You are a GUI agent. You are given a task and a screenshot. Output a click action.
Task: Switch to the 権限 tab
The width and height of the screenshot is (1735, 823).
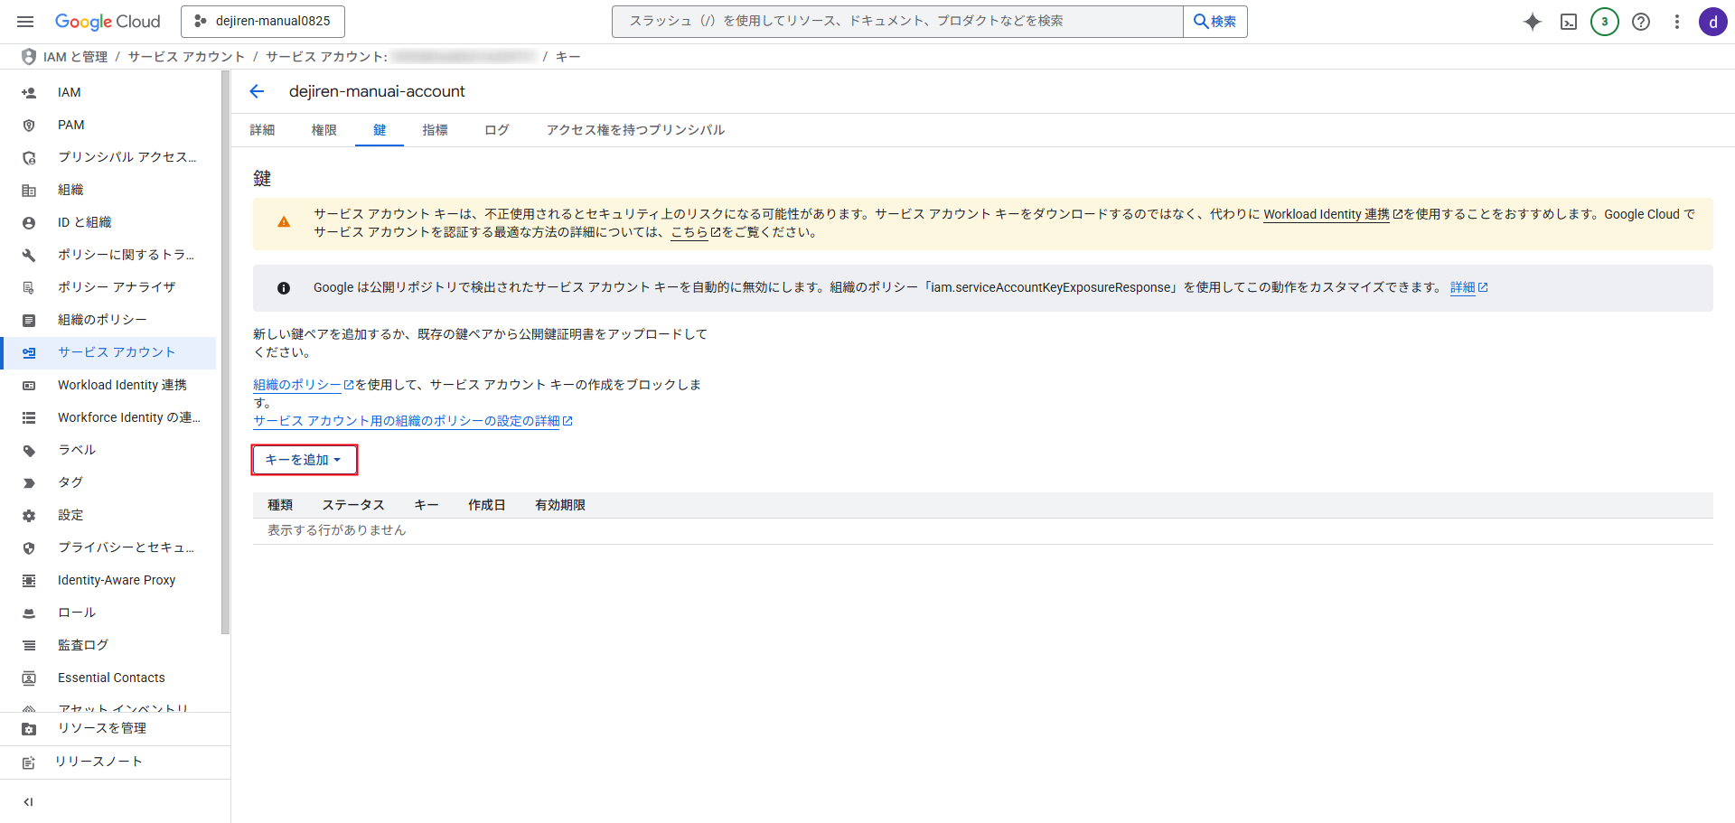(x=324, y=130)
